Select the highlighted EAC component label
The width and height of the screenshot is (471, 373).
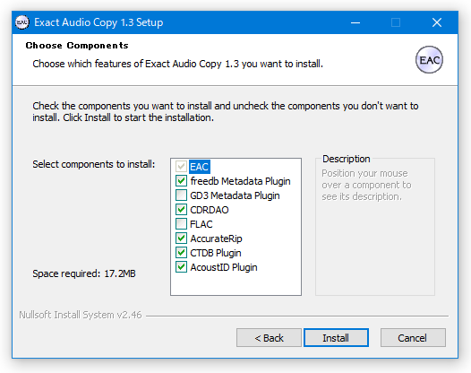click(x=200, y=167)
